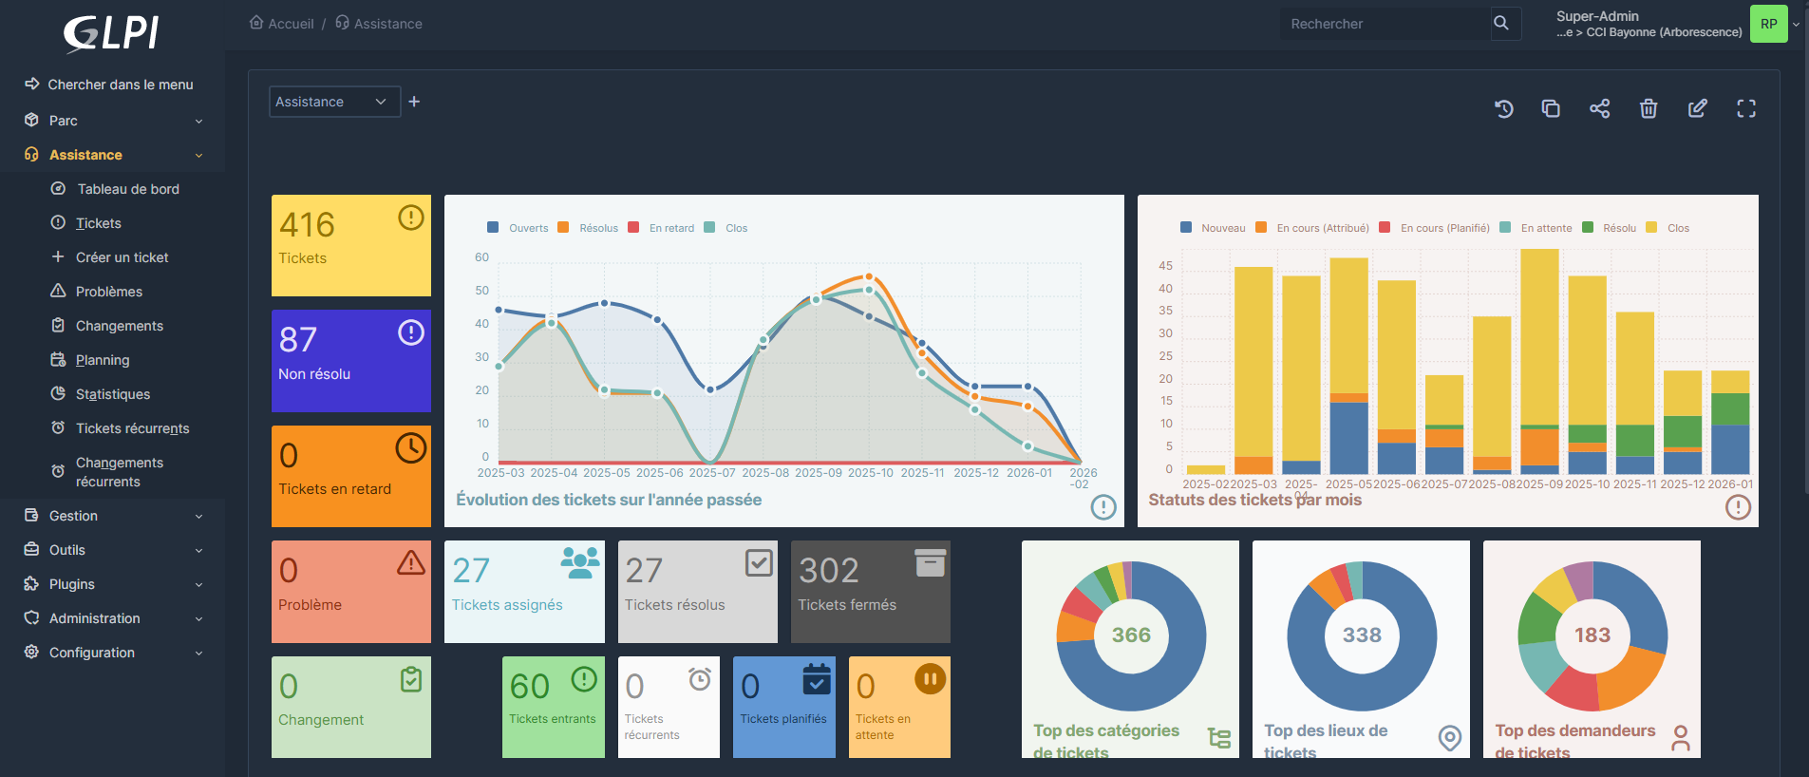
Task: Toggle En retard series in evolution legend
Action: (x=661, y=228)
